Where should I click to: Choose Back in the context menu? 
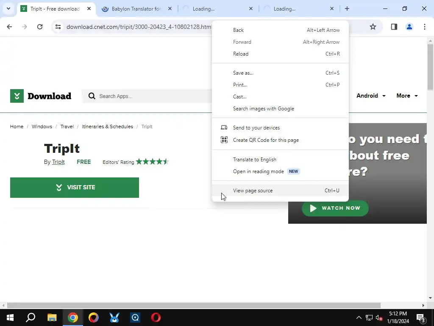280,30
